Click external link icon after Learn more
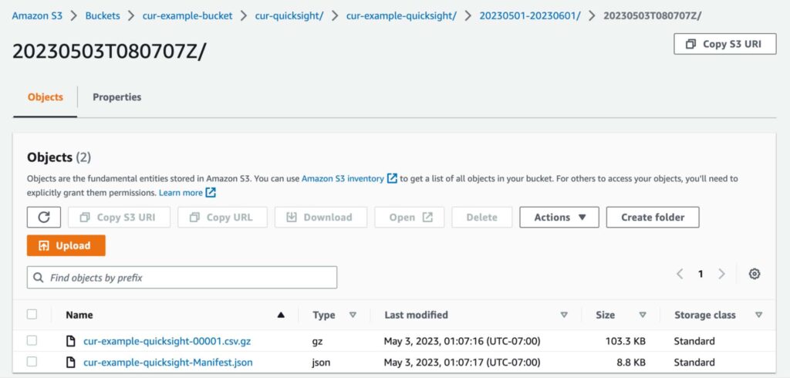 [211, 193]
